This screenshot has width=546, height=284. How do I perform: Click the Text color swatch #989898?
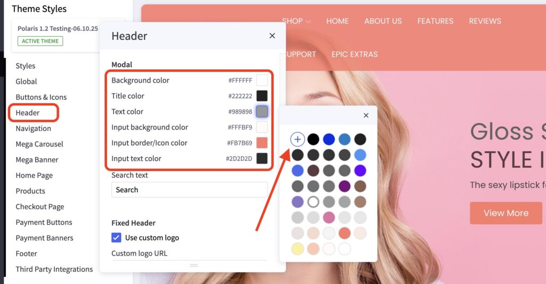click(x=262, y=111)
